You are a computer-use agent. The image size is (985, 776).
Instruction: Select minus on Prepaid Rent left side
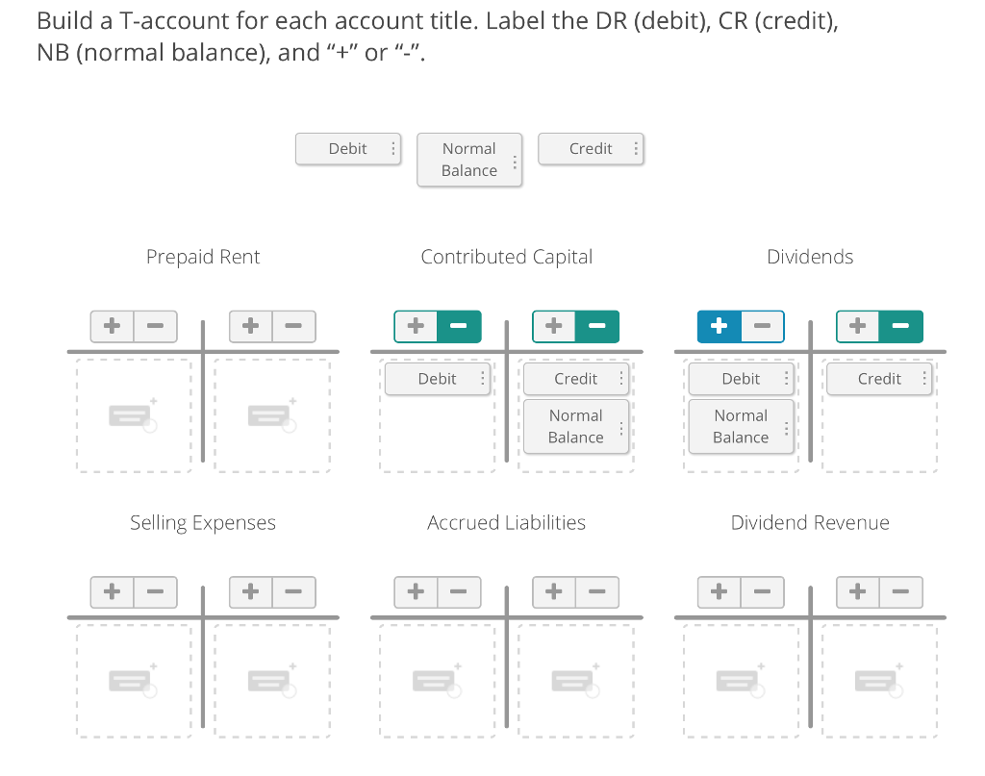click(x=155, y=326)
